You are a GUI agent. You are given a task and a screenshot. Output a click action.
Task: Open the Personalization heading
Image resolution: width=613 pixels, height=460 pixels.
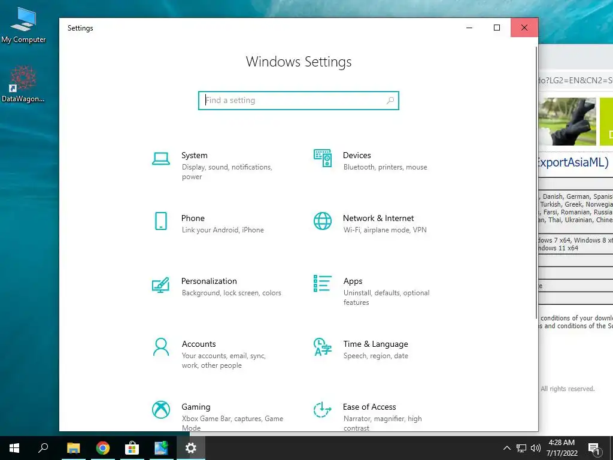[209, 282]
